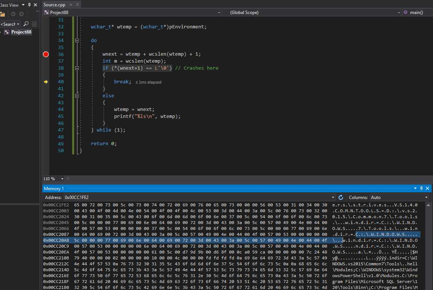Screen dimensions: 433x290
Task: Open the Global Scope dropdown
Action: (399, 13)
